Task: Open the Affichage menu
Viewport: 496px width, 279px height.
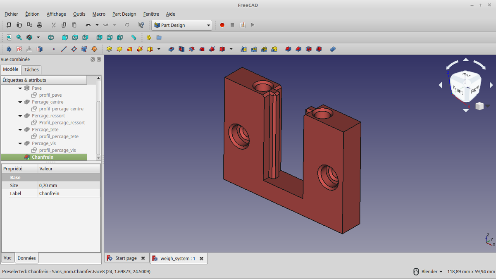Action: click(56, 14)
